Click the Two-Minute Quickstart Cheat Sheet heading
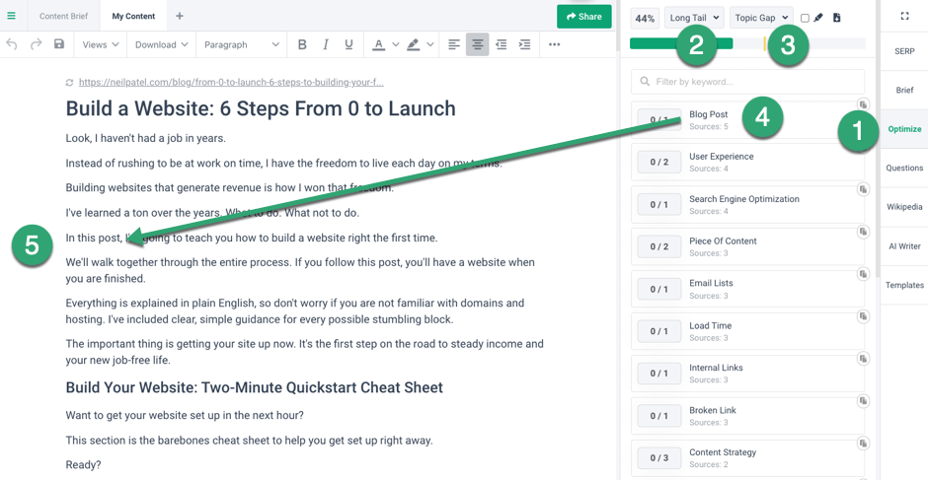Image resolution: width=928 pixels, height=480 pixels. coord(255,387)
